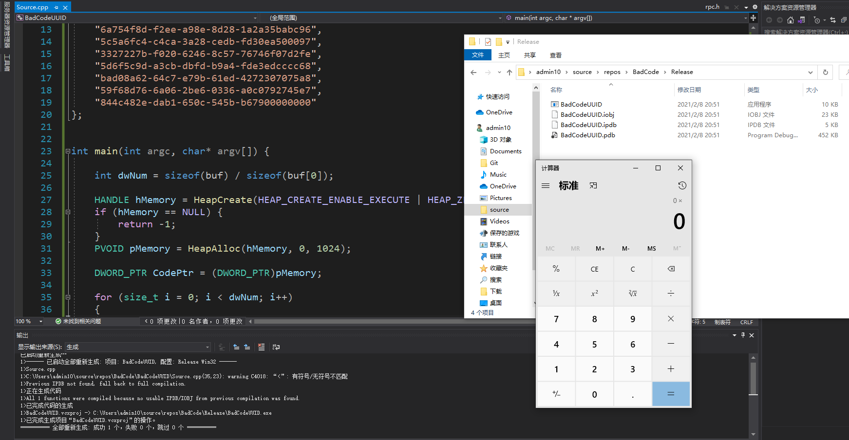The height and width of the screenshot is (440, 849).
Task: Click the editor split window icon
Action: 753,18
